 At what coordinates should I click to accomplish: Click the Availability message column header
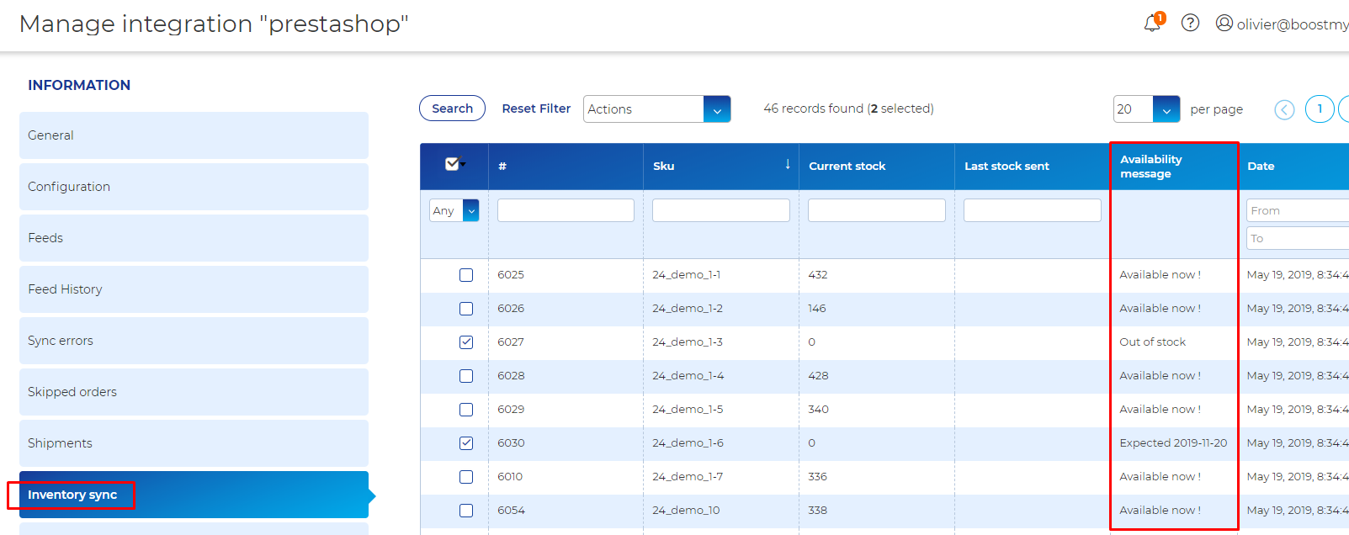1150,167
